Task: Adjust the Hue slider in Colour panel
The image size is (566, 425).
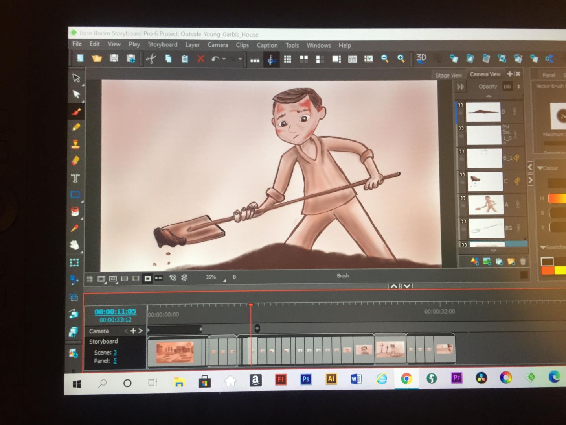Action: 557,198
